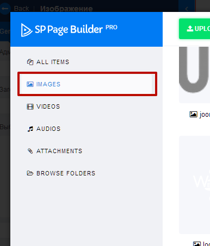Click the SP Page Builder logo
Viewport: 210px width, 246px height.
coord(69,30)
